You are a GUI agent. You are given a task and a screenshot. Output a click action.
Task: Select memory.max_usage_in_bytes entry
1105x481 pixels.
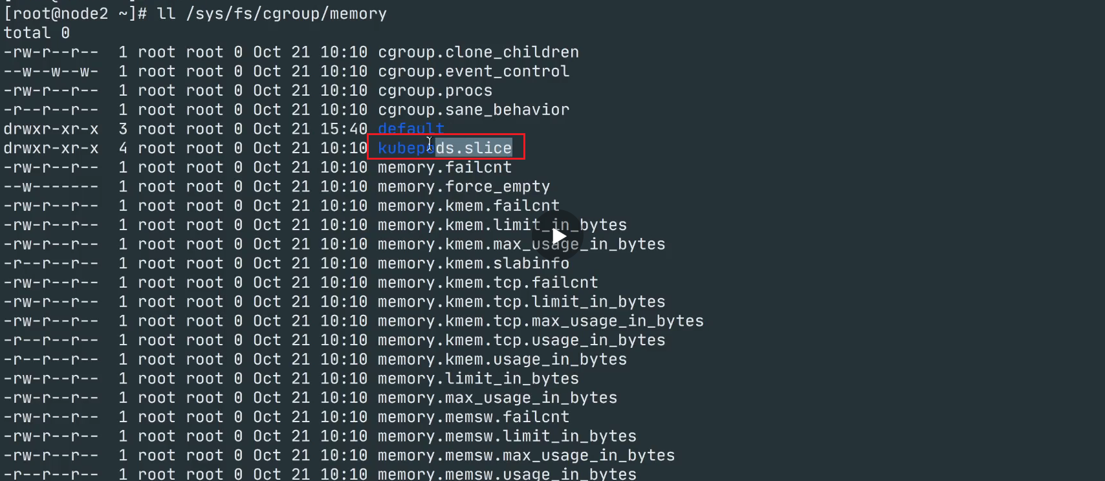[x=498, y=398]
